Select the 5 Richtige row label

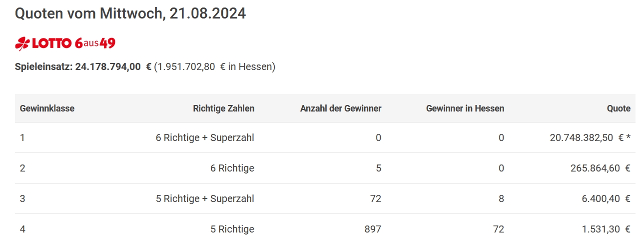[x=232, y=229]
